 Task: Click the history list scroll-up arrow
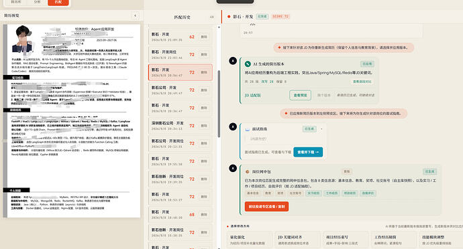(219, 27)
